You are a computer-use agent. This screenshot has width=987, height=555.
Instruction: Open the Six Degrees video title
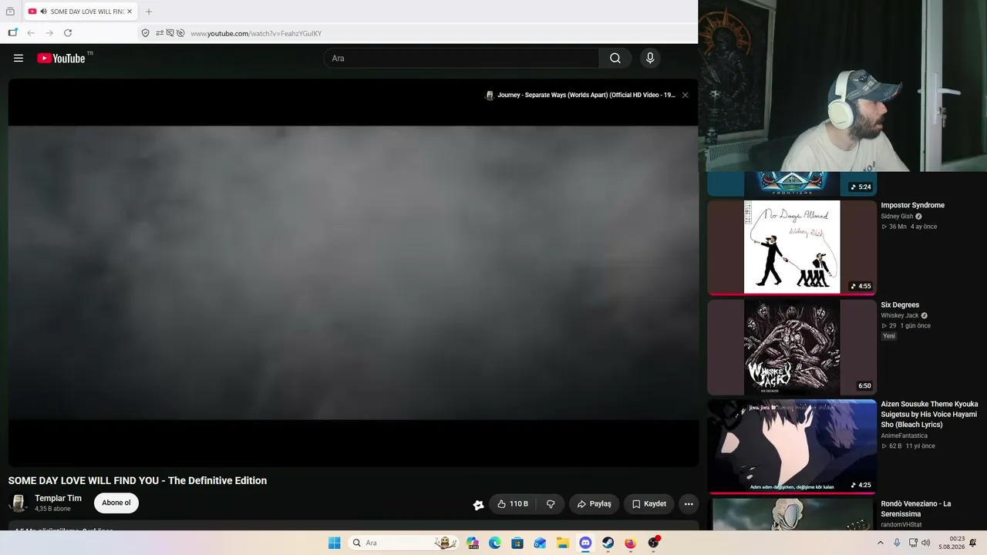point(900,305)
